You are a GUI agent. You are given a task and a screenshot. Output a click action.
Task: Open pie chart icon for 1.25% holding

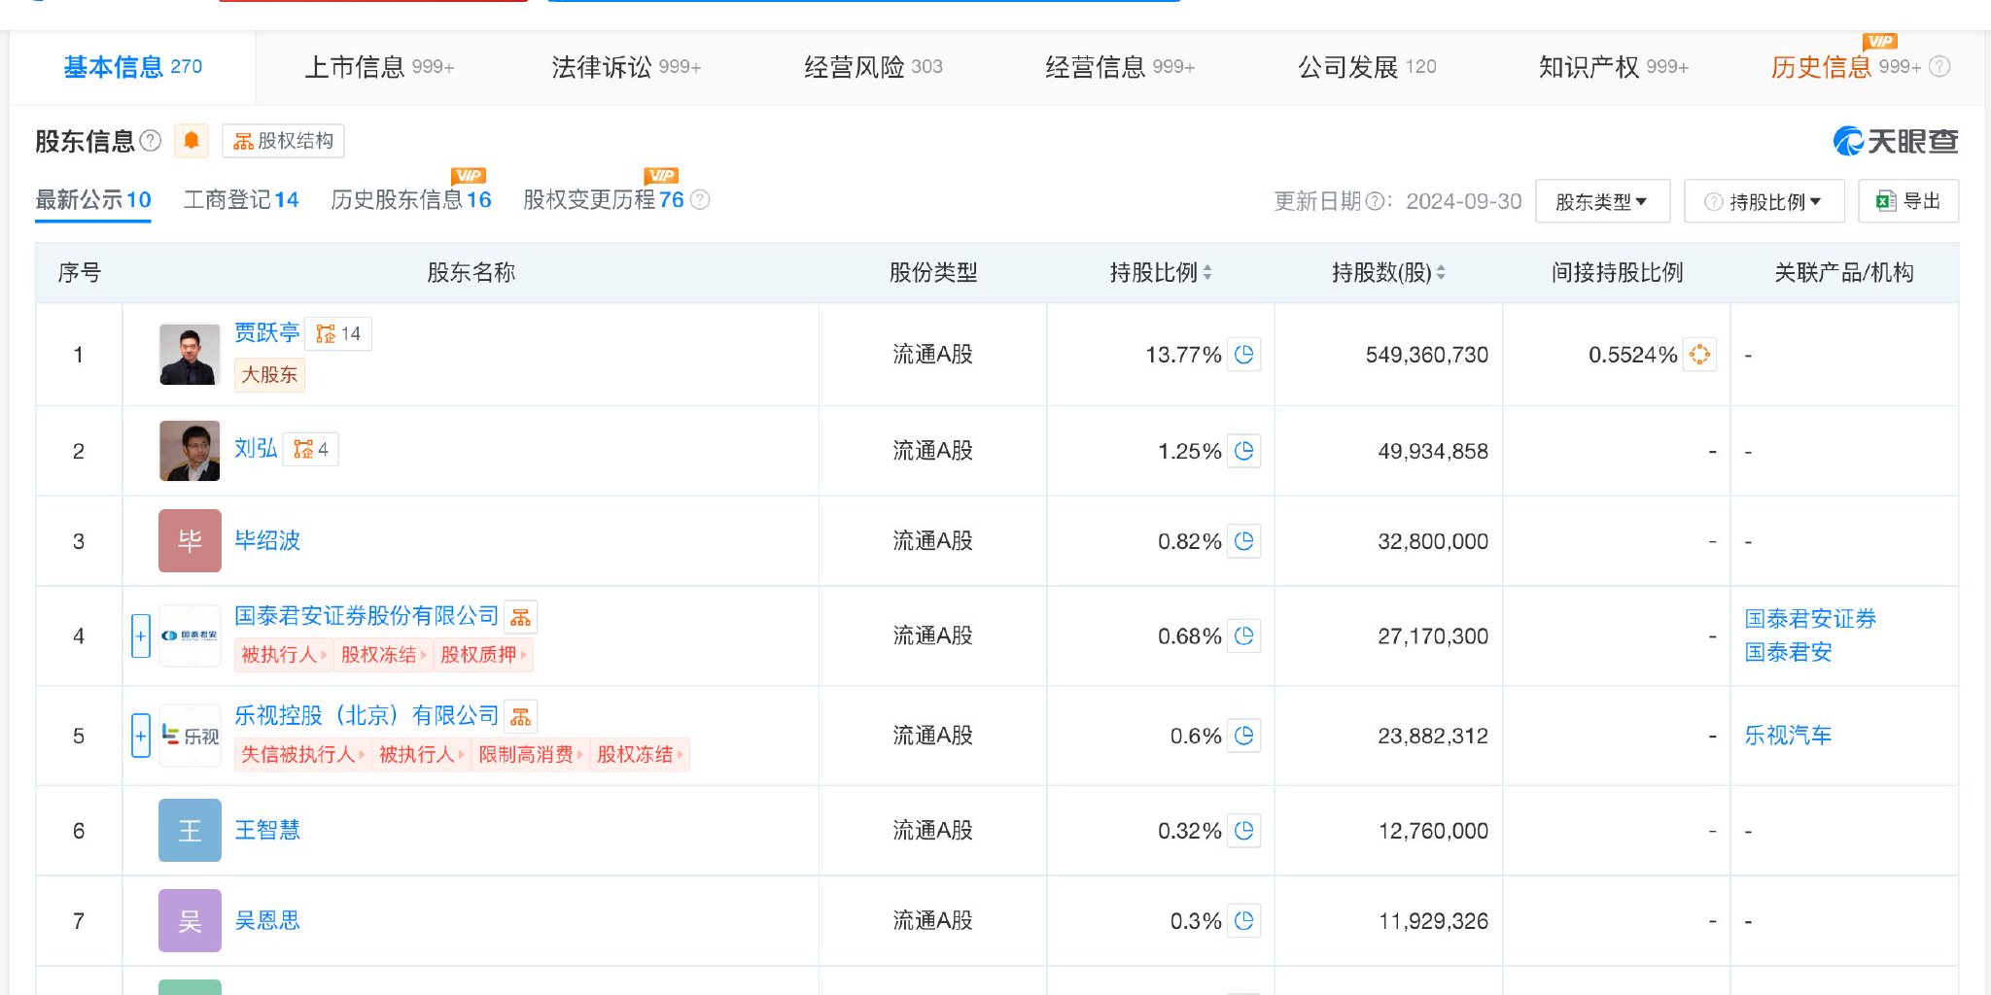coord(1244,451)
